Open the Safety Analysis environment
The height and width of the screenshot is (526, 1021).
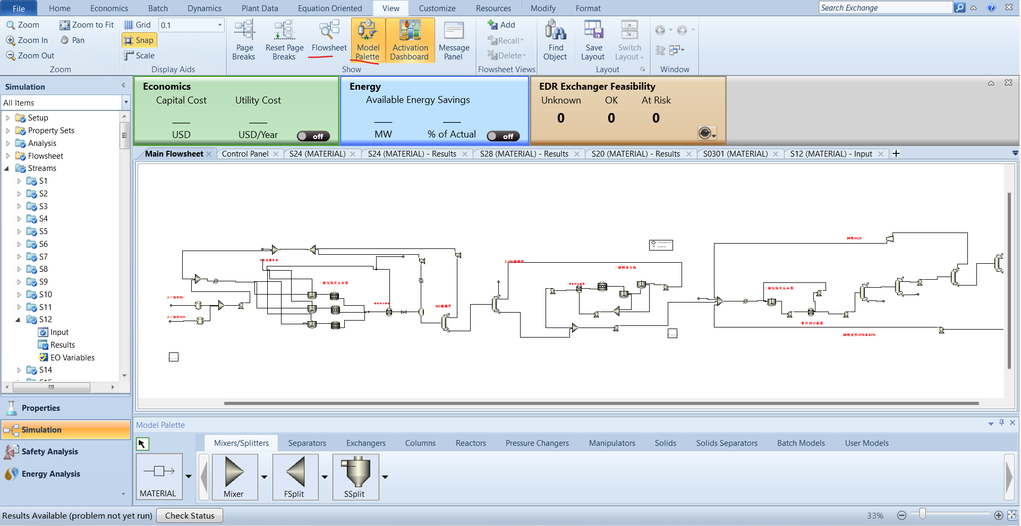[50, 452]
